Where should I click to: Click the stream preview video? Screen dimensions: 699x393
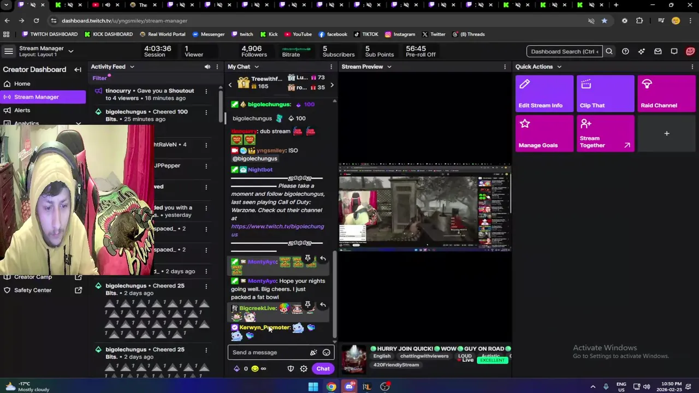[425, 207]
